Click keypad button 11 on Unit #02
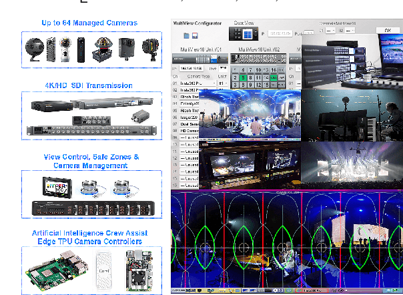The image size is (403, 295). [258, 77]
